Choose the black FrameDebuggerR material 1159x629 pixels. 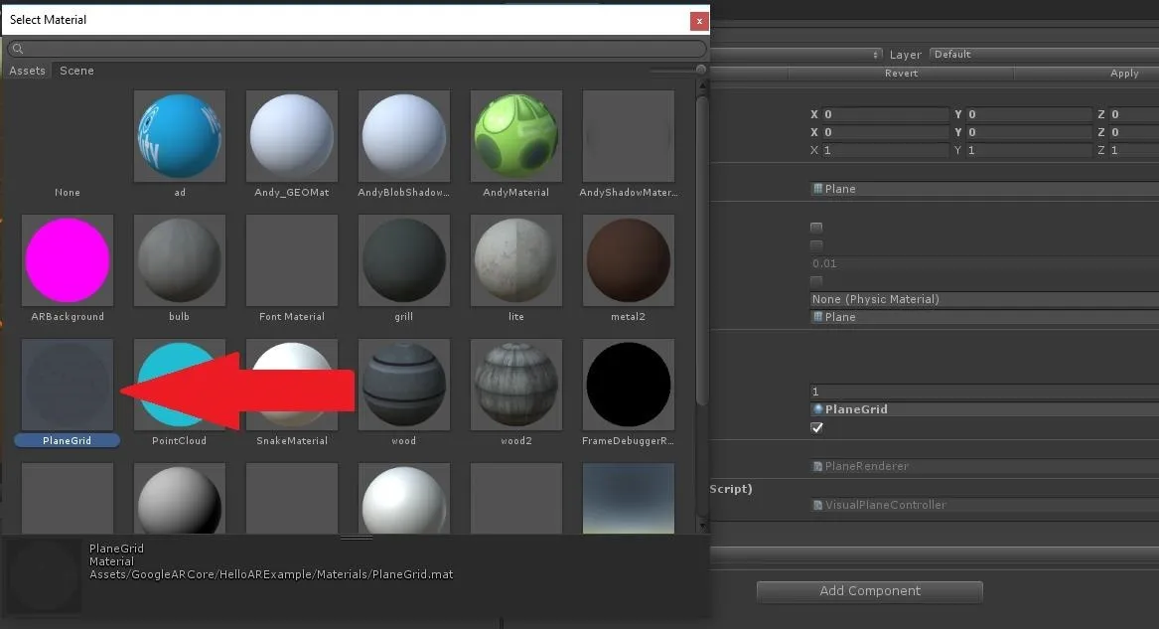pos(629,385)
